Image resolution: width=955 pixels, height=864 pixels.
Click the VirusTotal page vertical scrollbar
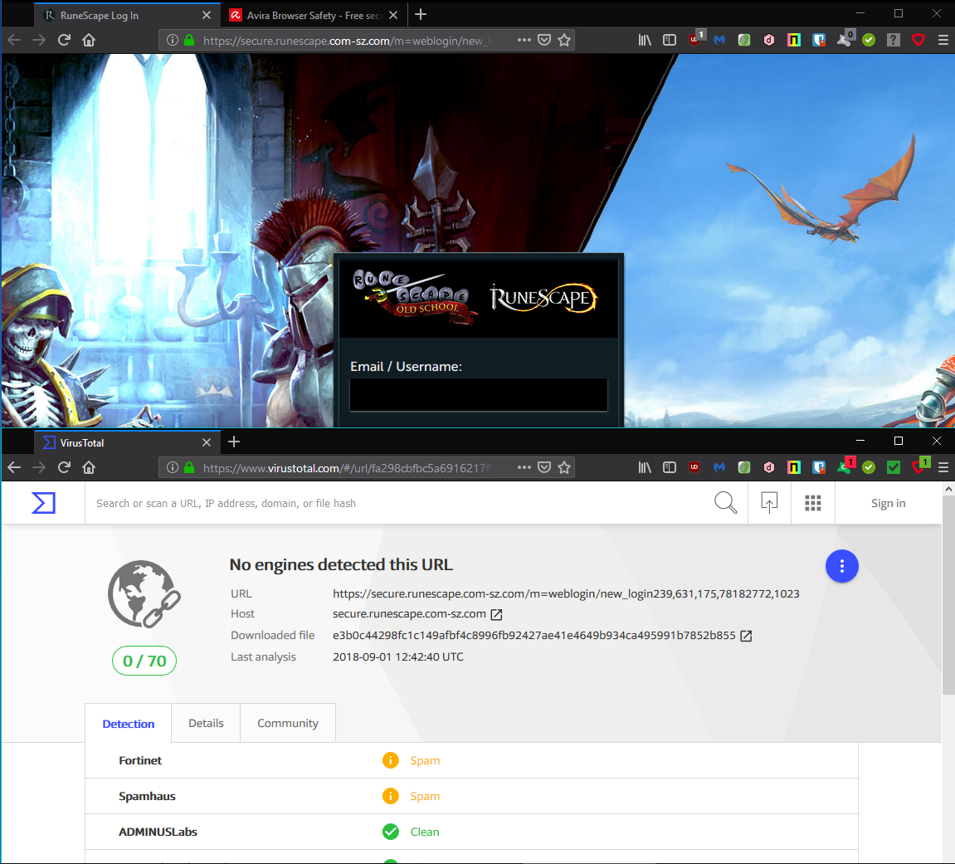pos(948,594)
